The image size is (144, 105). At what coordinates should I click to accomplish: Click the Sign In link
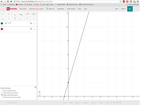point(123,9)
